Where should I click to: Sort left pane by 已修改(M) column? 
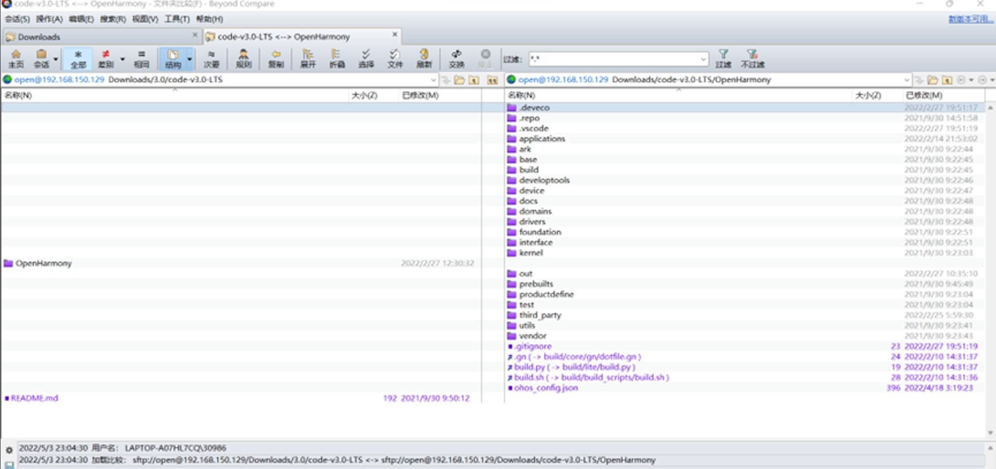click(439, 95)
